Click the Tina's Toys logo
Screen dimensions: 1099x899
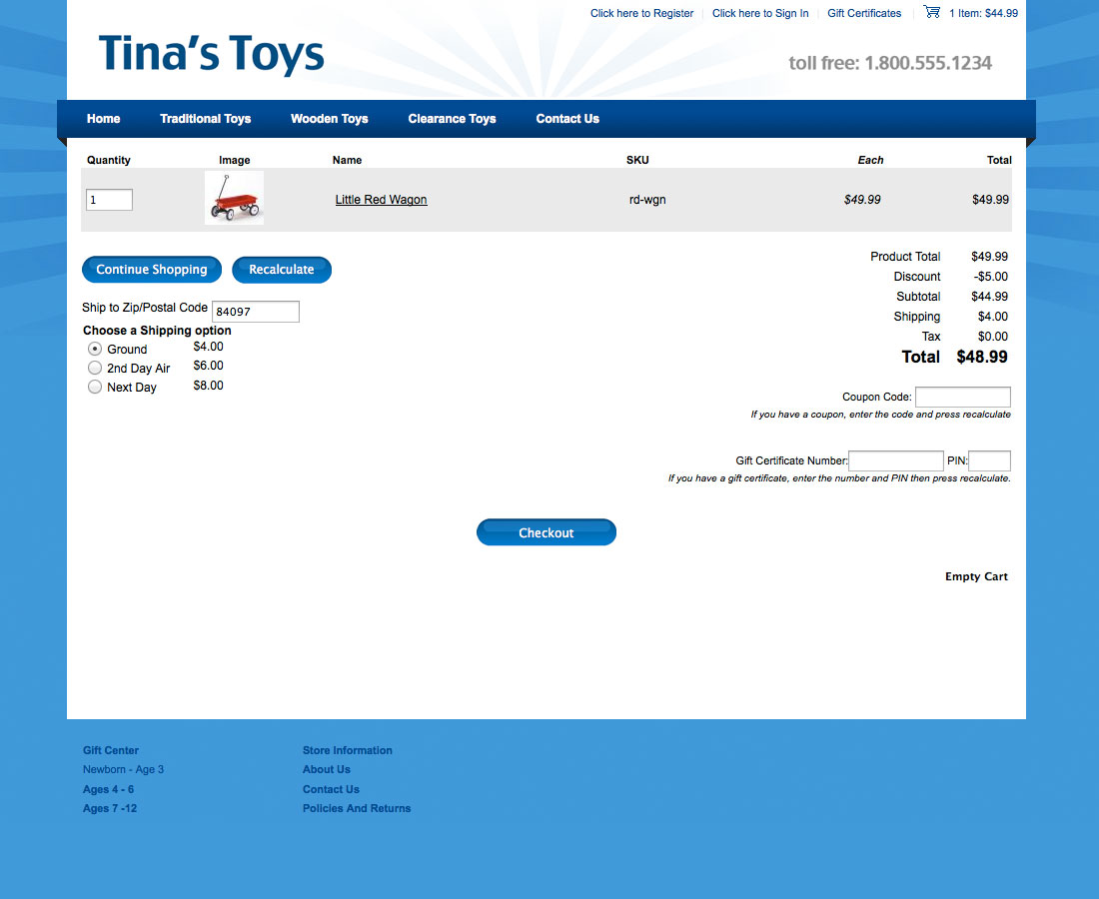point(212,54)
